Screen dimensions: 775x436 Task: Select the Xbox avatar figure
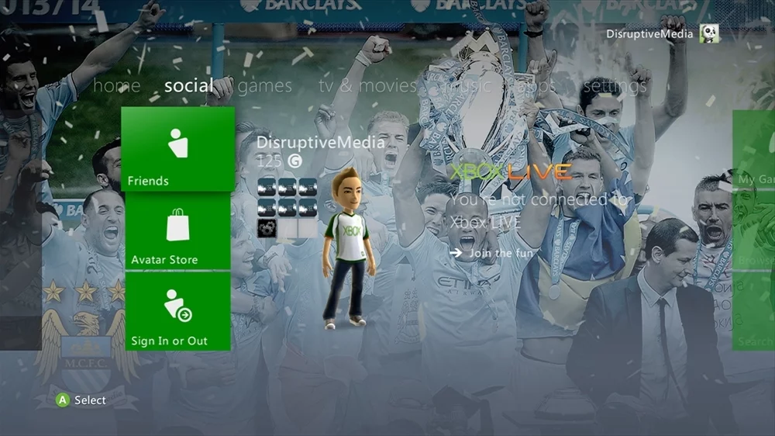click(x=348, y=248)
